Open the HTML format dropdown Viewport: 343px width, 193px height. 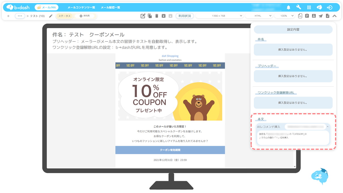pyautogui.click(x=259, y=16)
